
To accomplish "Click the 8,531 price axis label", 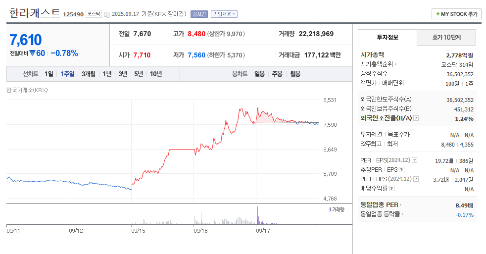I will click(330, 100).
